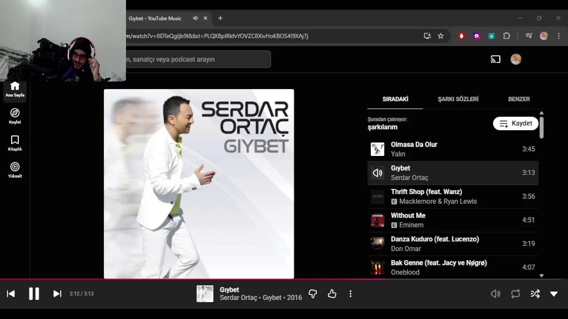Screen dimensions: 568x319
Task: Click the small album thumbnail in player bar
Action: click(205, 294)
